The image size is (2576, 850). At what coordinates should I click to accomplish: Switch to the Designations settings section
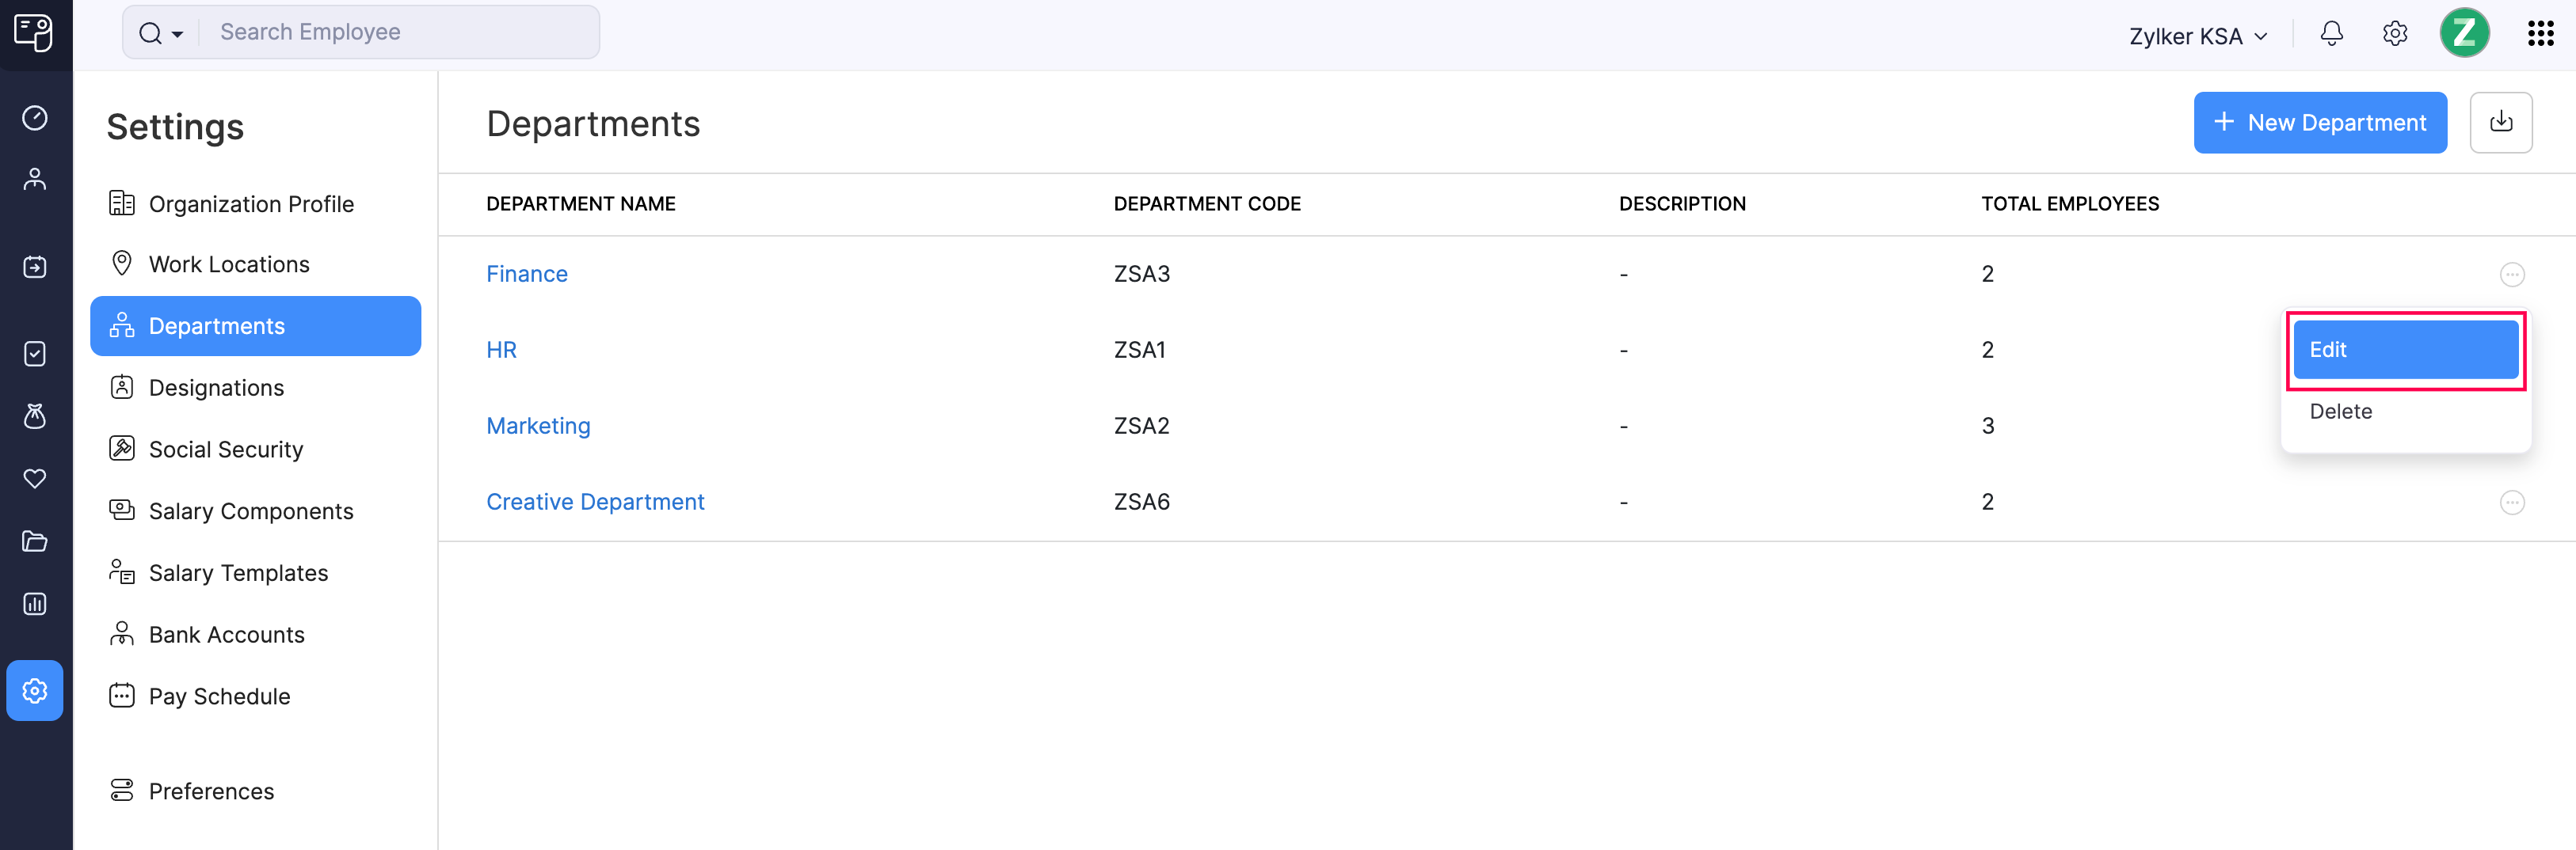pos(216,388)
